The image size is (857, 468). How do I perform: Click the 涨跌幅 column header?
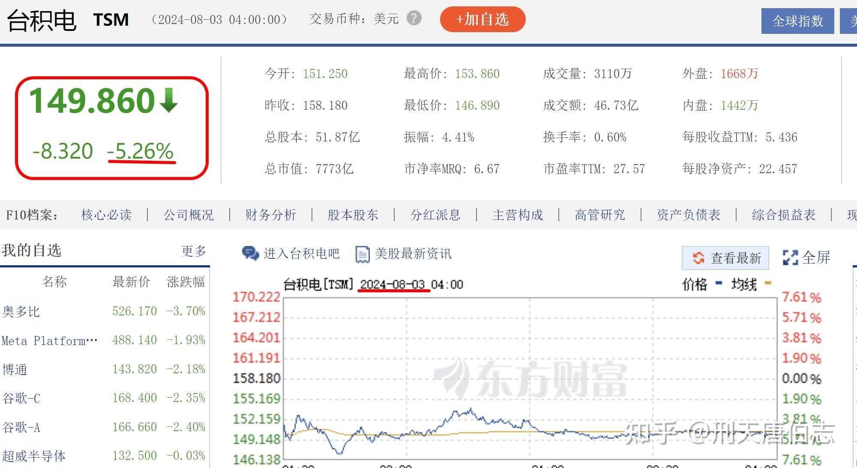coord(186,282)
